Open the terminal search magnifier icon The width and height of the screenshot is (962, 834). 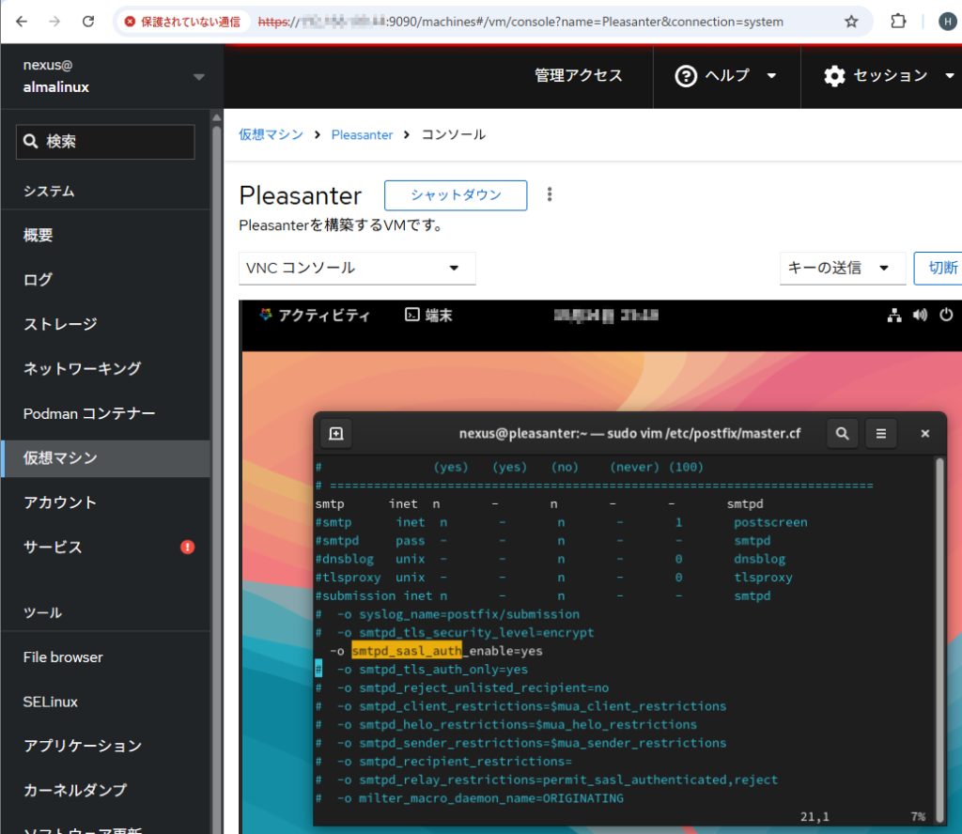(843, 433)
